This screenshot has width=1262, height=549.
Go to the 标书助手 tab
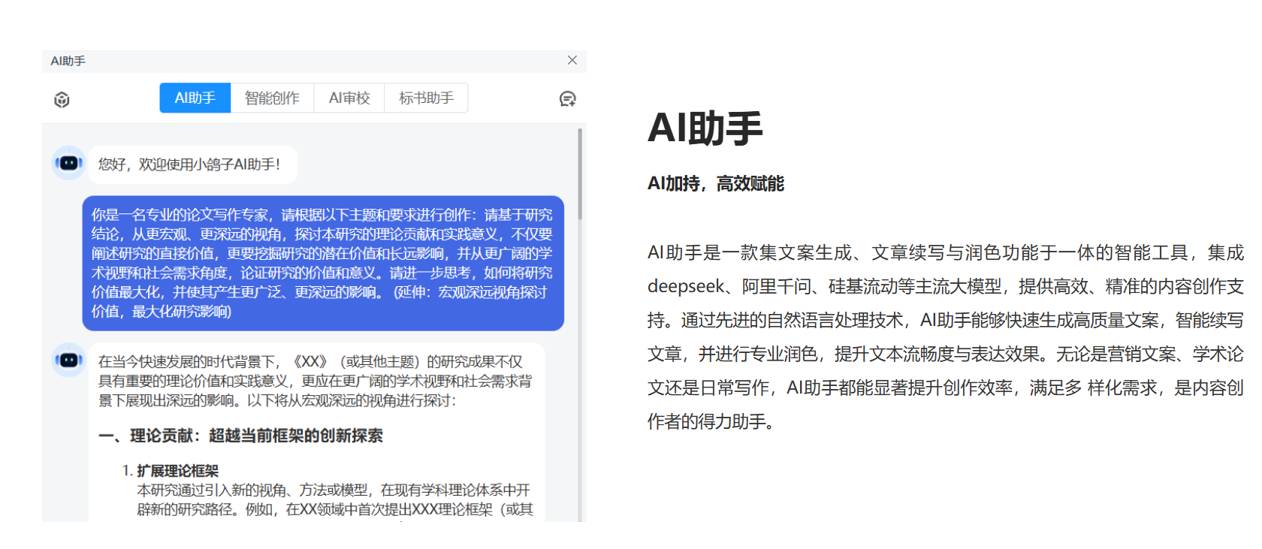point(426,98)
